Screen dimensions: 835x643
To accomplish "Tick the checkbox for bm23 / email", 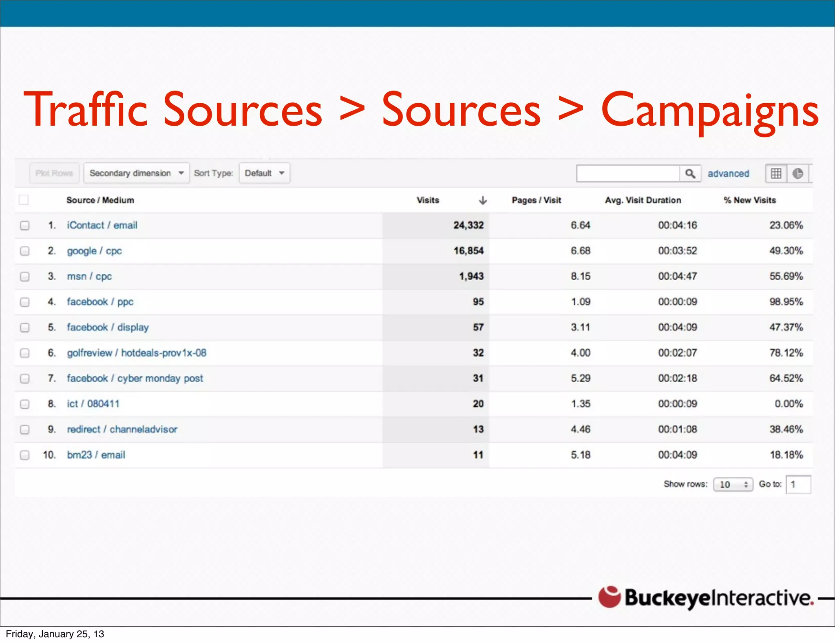I will [x=25, y=455].
